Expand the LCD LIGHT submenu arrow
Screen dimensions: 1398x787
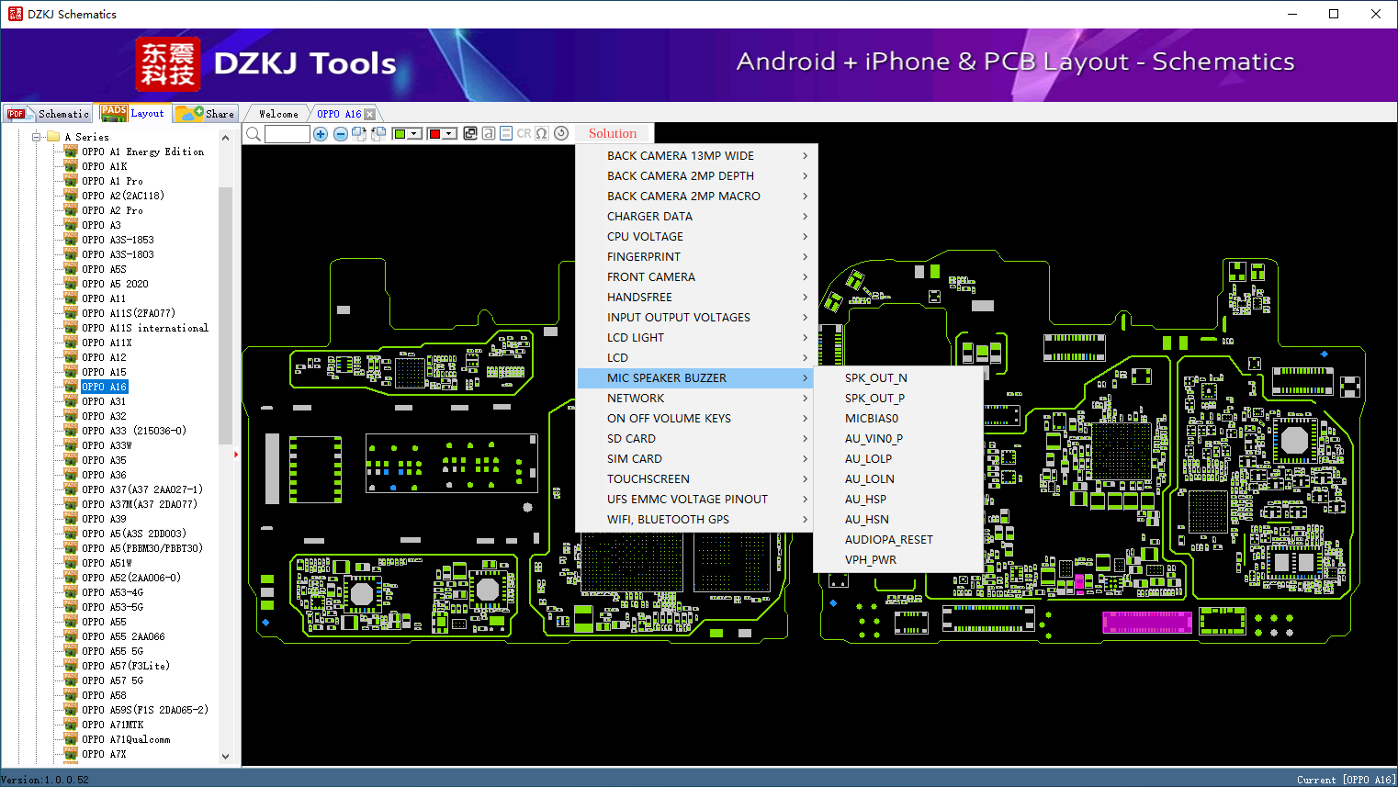pos(805,338)
